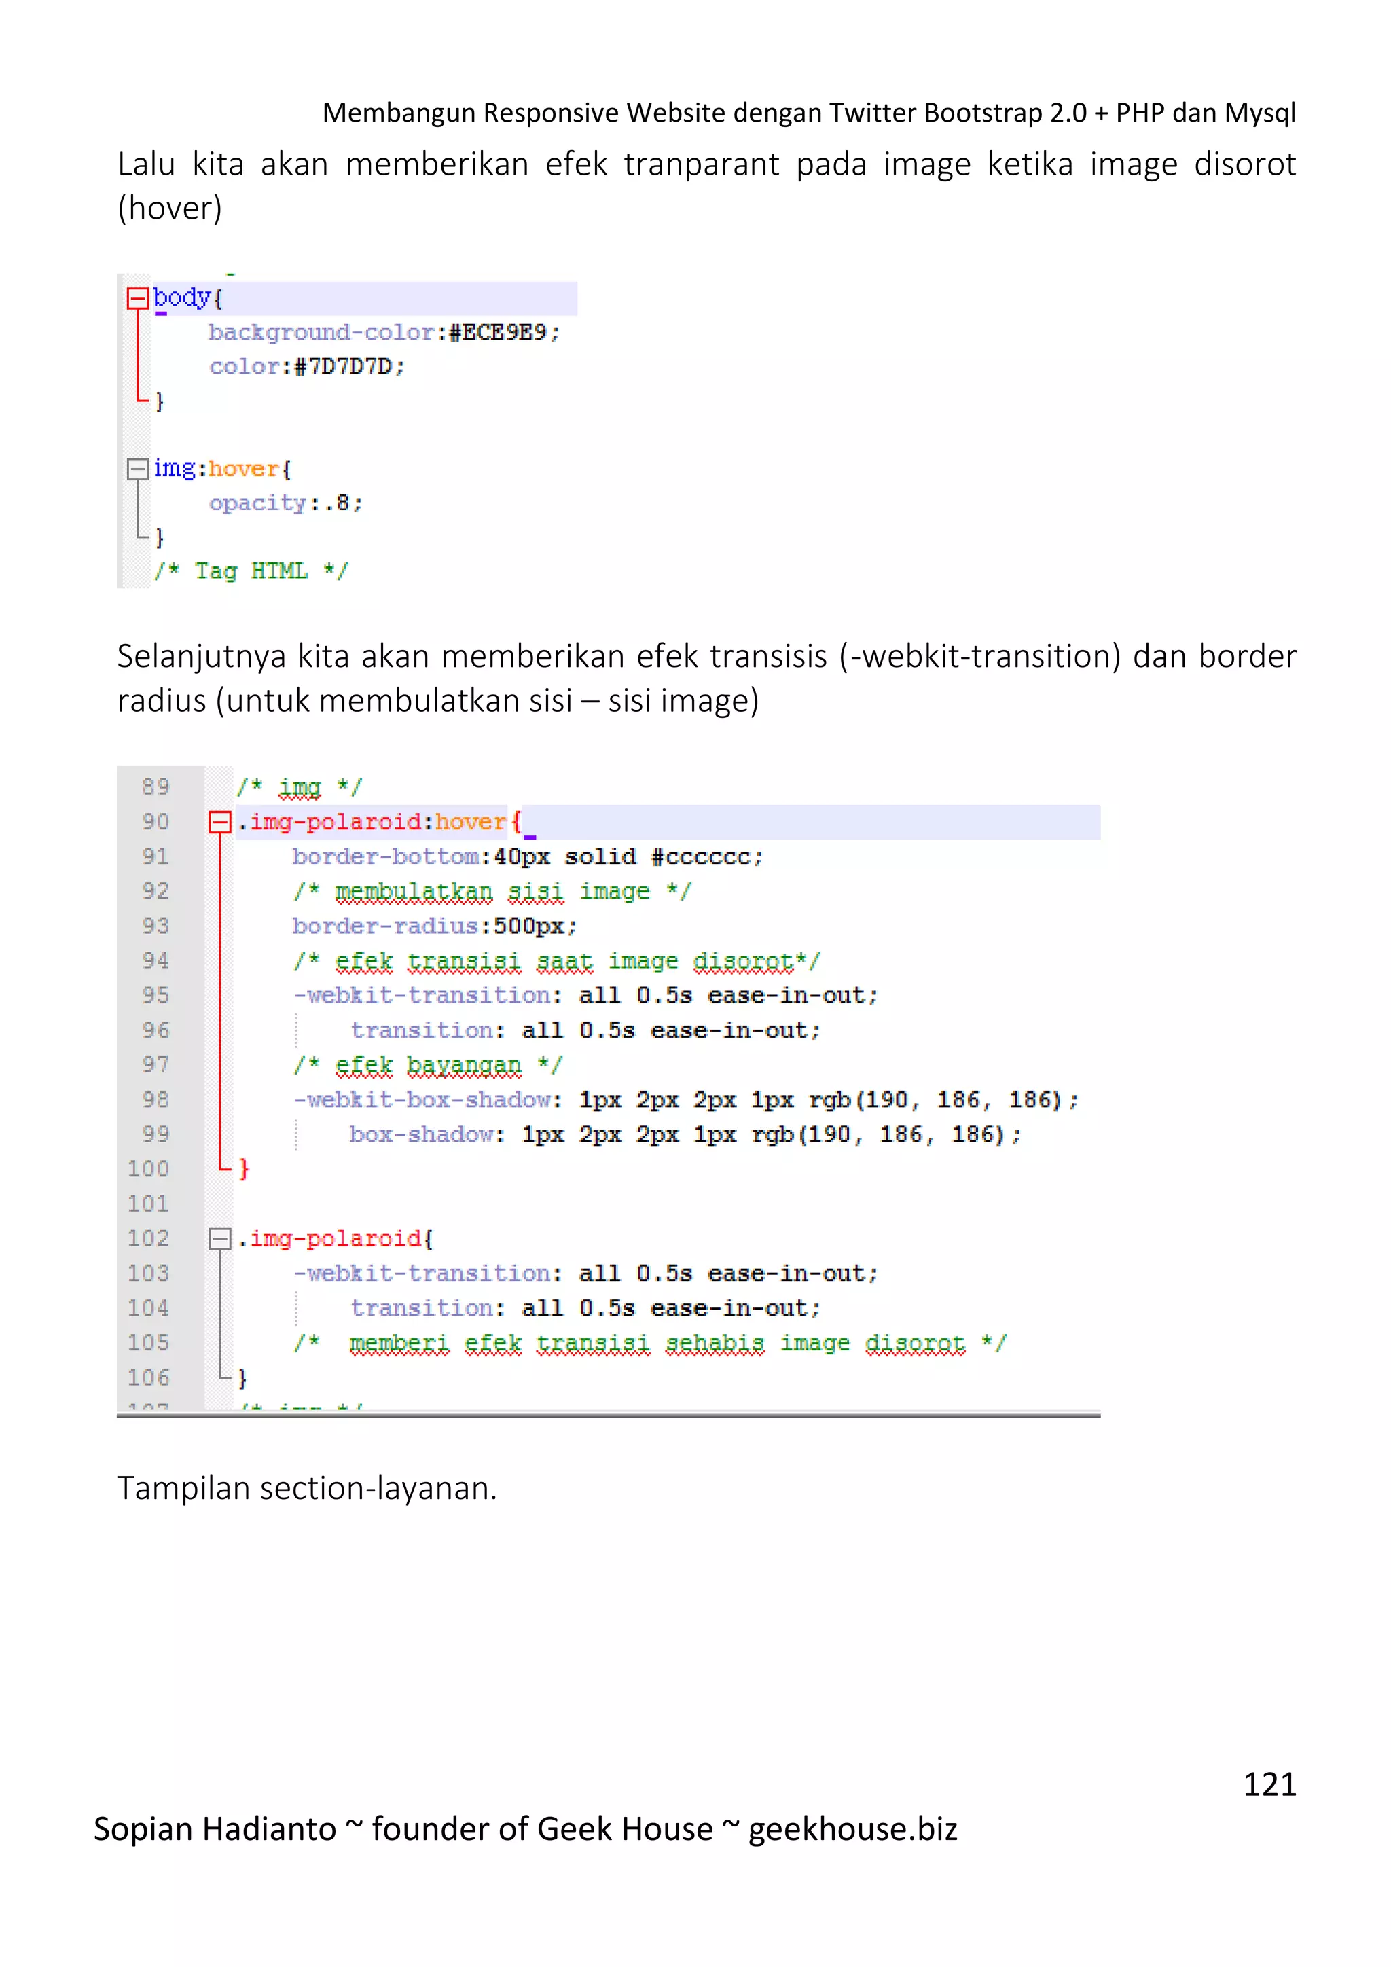1391x1967 pixels.
Task: Click red closing brace on line 100
Action: (x=243, y=1168)
